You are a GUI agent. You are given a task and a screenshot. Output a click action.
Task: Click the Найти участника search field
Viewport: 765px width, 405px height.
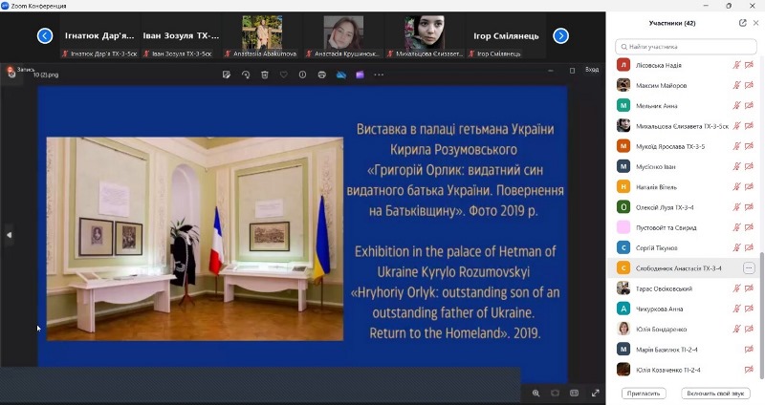[x=687, y=46]
